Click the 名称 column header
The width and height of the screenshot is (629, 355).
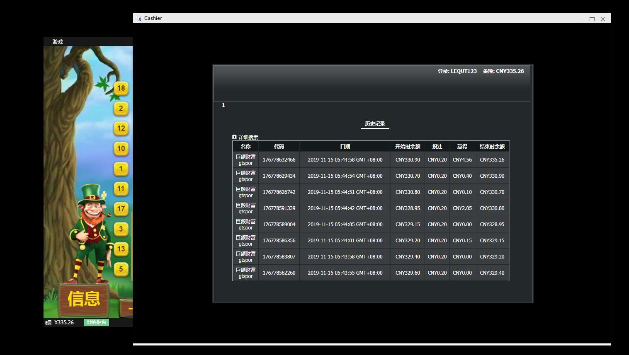tap(245, 147)
